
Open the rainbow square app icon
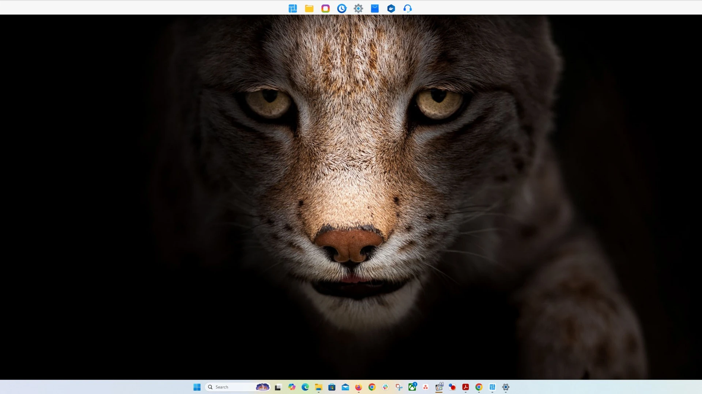[x=325, y=8]
